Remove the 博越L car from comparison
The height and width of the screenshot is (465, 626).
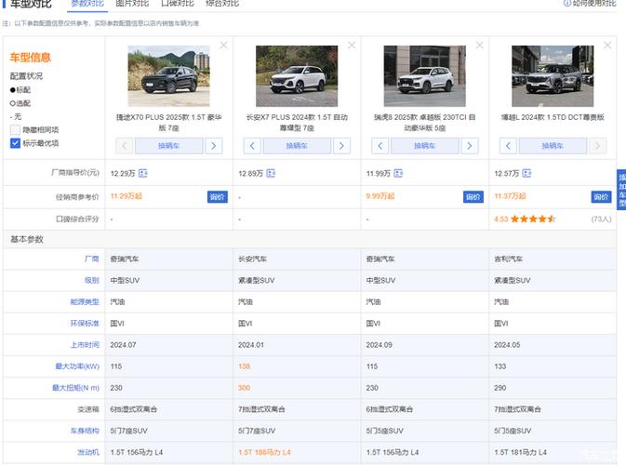point(607,45)
